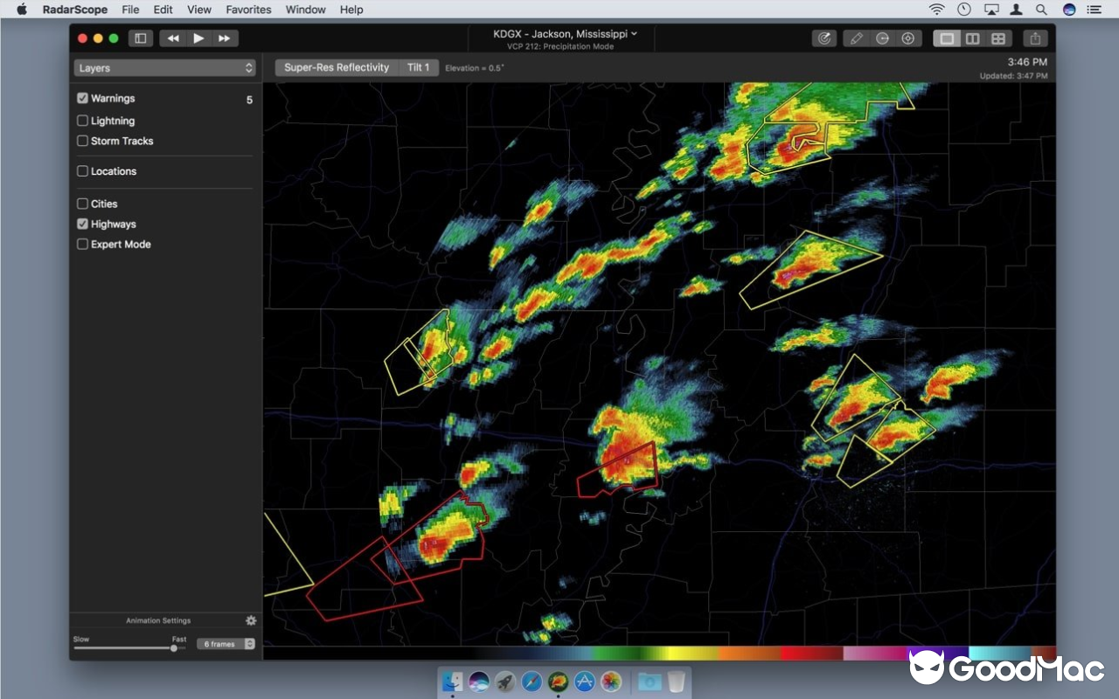Screen dimensions: 1119x699
Task: Open Spotlight search in menu bar
Action: 1041,10
